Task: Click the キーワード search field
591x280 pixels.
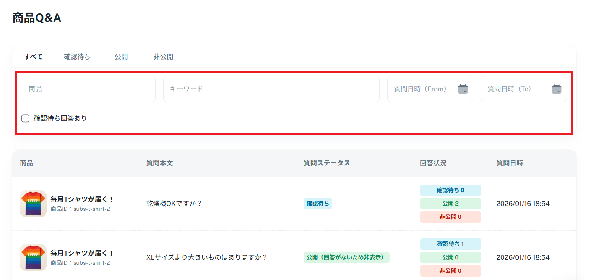Action: click(x=271, y=89)
